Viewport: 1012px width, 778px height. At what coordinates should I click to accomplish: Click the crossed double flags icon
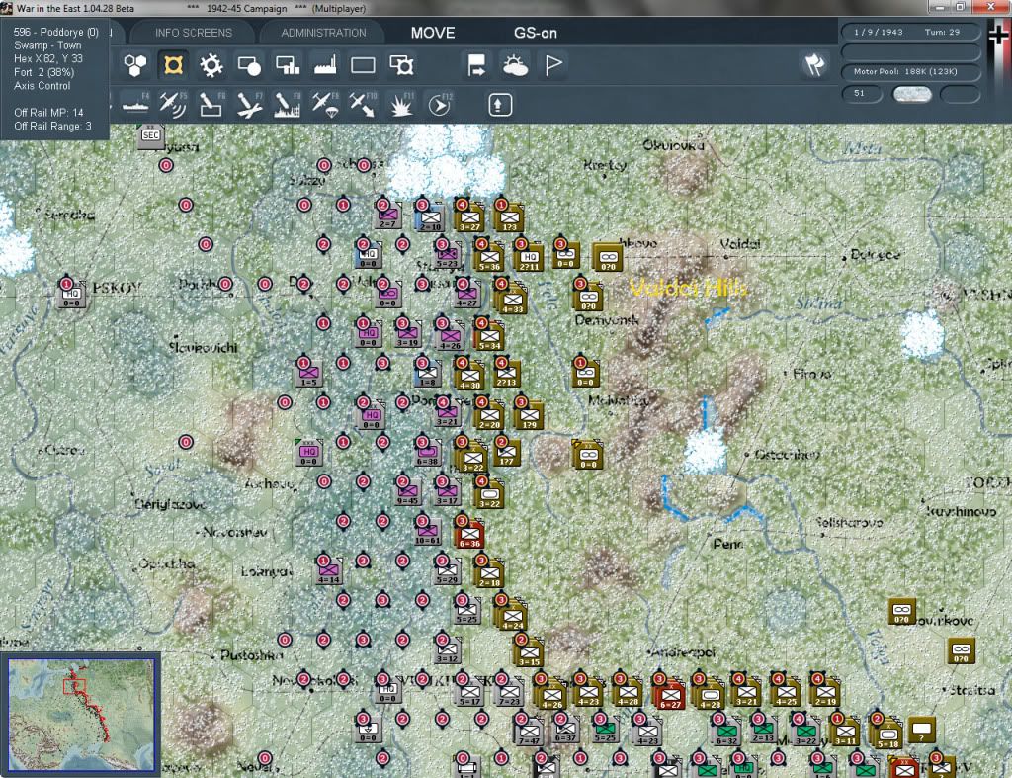pyautogui.click(x=814, y=64)
